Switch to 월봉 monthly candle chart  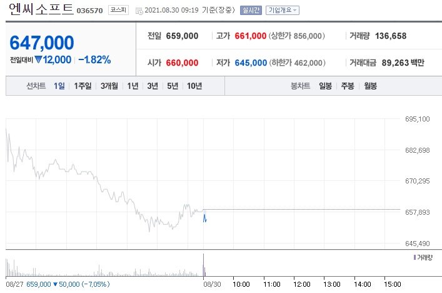point(370,86)
